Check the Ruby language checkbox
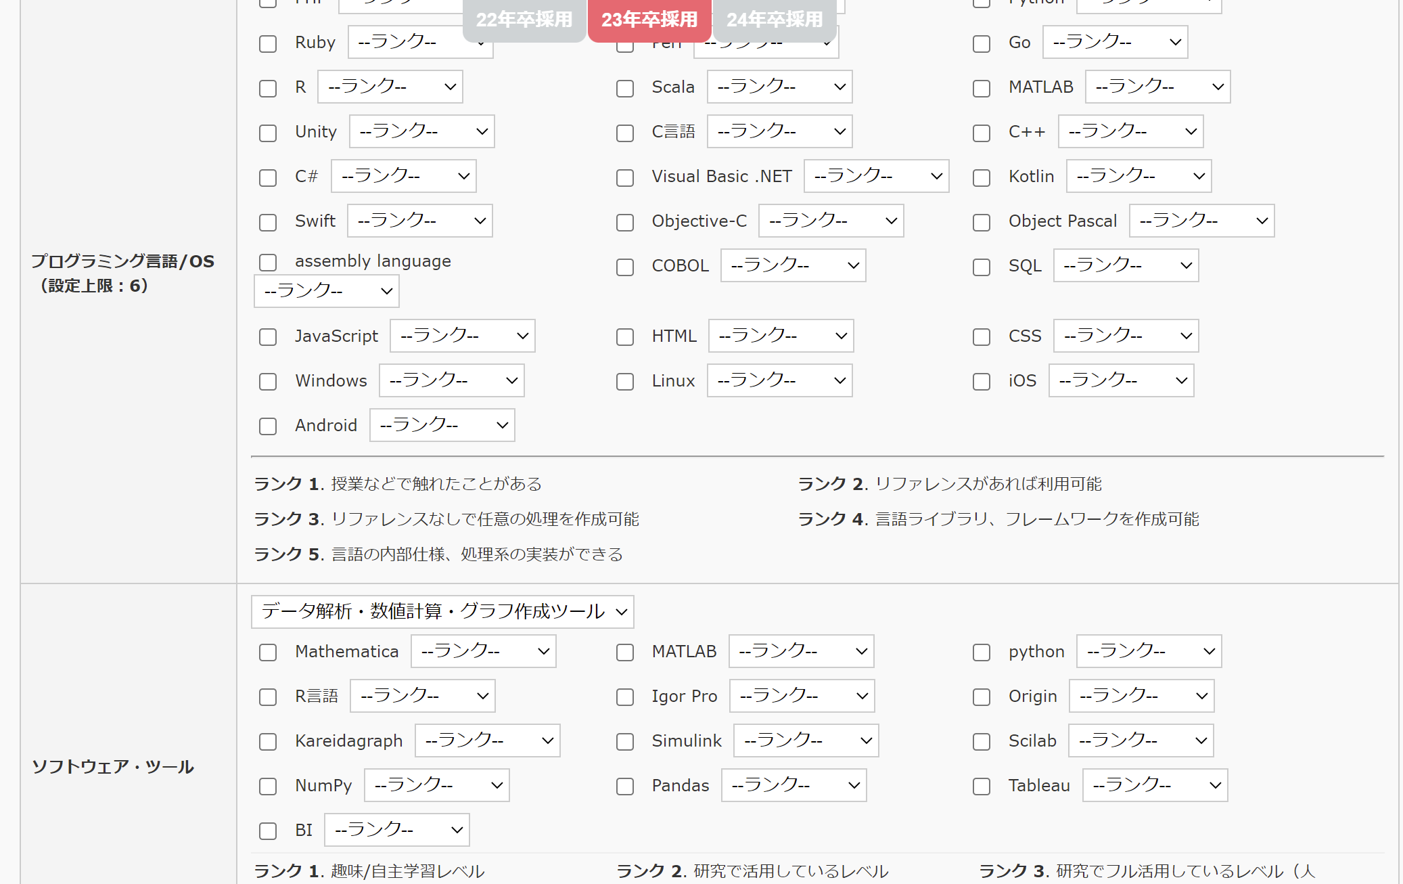Screen dimensions: 1403x884 (268, 44)
